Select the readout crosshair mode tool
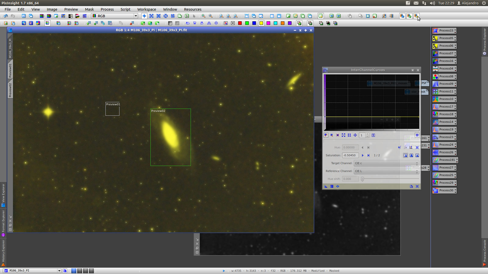This screenshot has height=274, width=488. [x=144, y=16]
